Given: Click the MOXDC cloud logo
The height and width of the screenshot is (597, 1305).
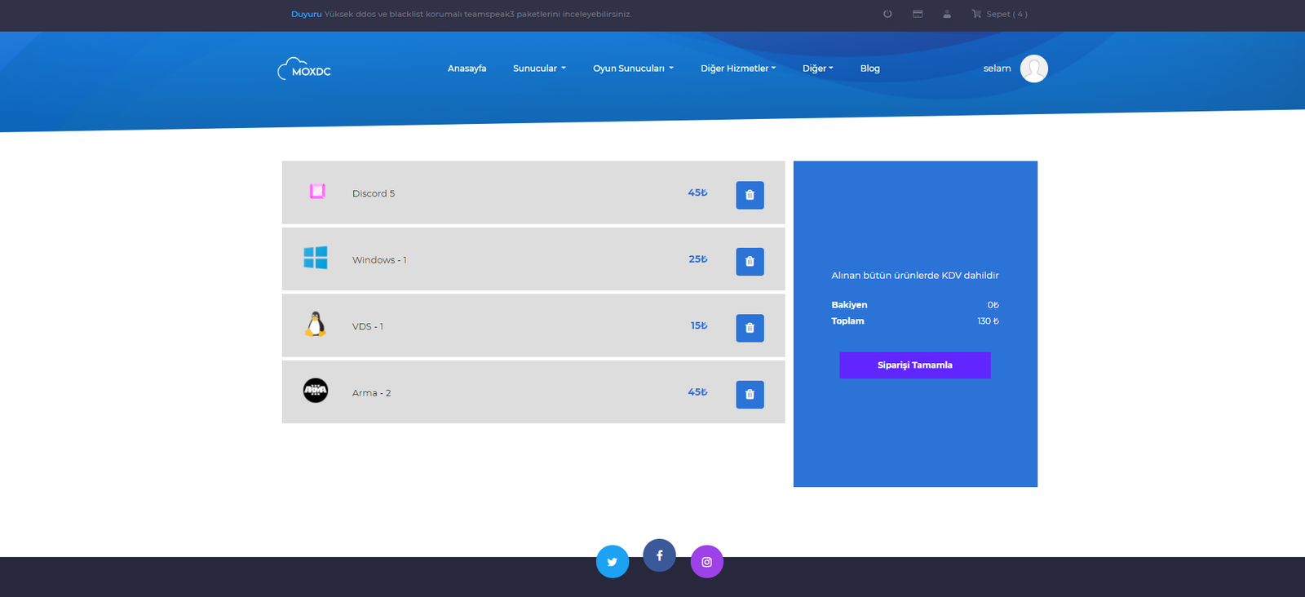Looking at the screenshot, I should pos(304,69).
